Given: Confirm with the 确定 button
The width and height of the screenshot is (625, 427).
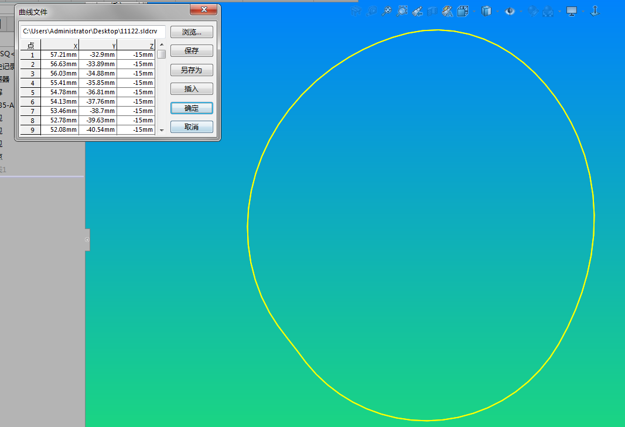Looking at the screenshot, I should tap(192, 108).
